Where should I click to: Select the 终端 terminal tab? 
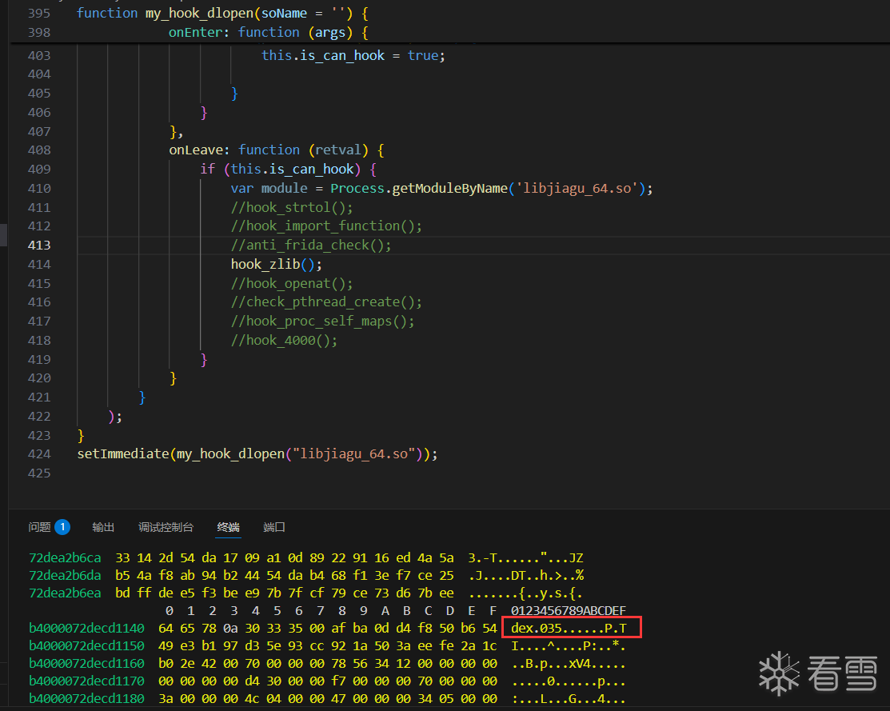[228, 527]
